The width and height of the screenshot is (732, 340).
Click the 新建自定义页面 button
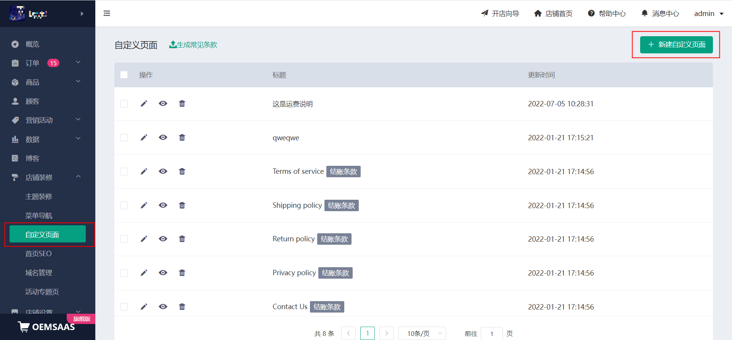[x=676, y=45]
